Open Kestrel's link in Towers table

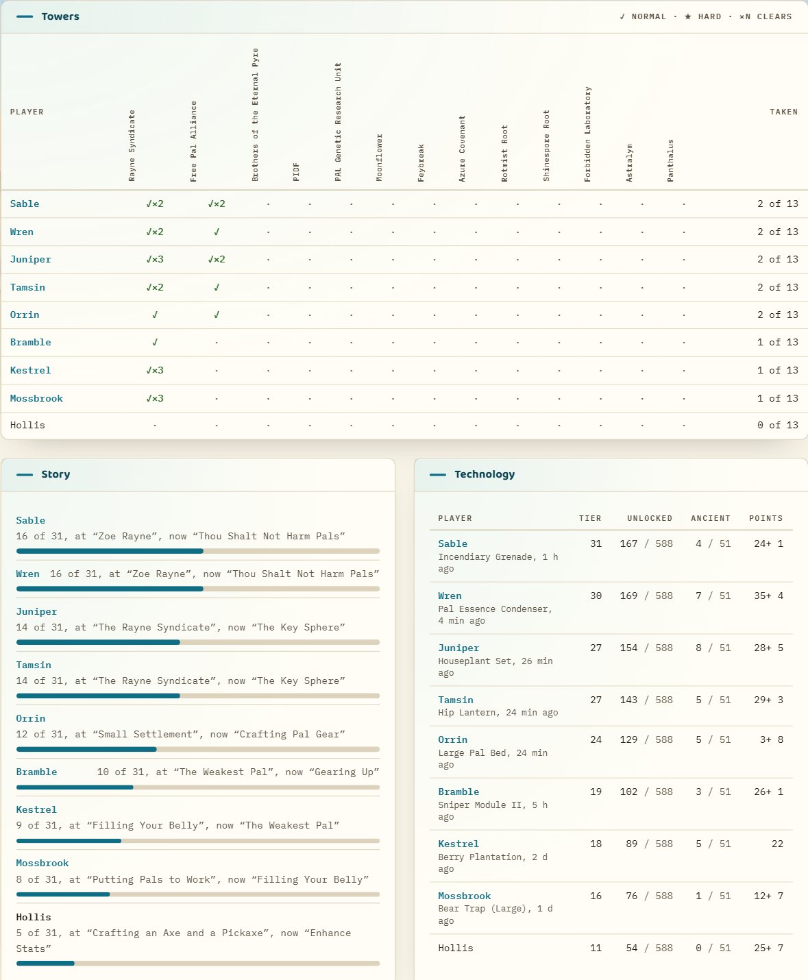(x=31, y=371)
